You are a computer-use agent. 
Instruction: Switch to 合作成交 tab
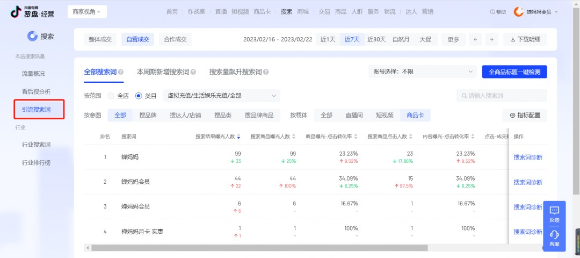click(175, 40)
